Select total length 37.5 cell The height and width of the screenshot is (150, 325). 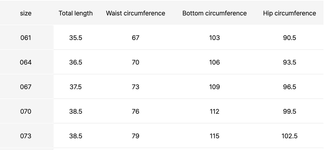76,87
